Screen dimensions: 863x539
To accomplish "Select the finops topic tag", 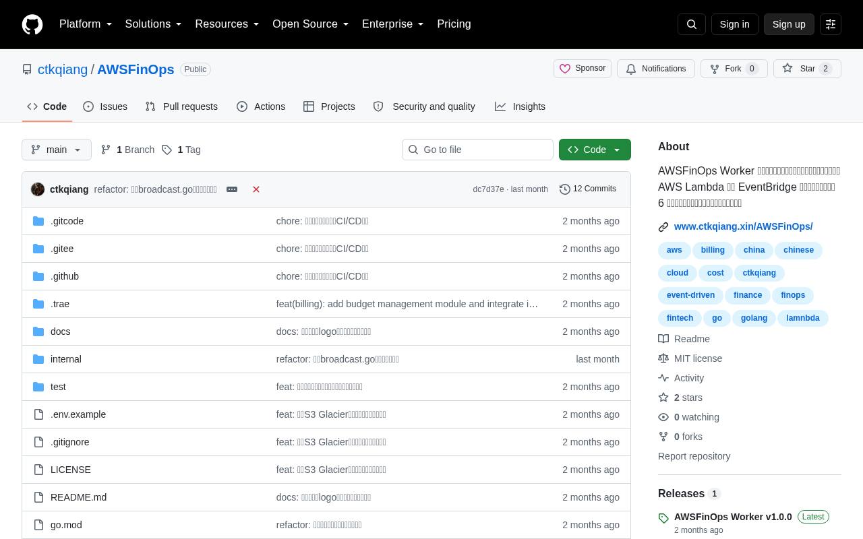I will click(x=793, y=295).
